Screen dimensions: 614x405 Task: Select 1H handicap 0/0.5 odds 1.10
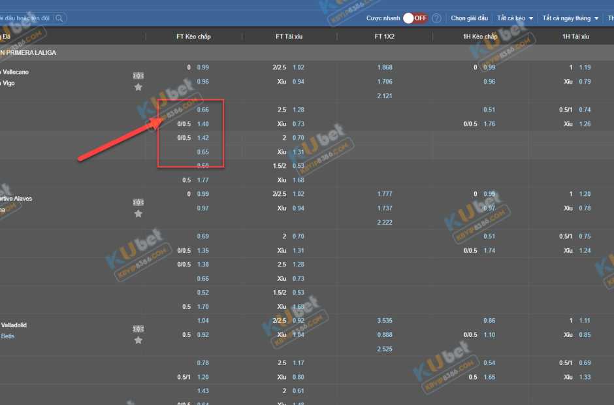(x=489, y=334)
